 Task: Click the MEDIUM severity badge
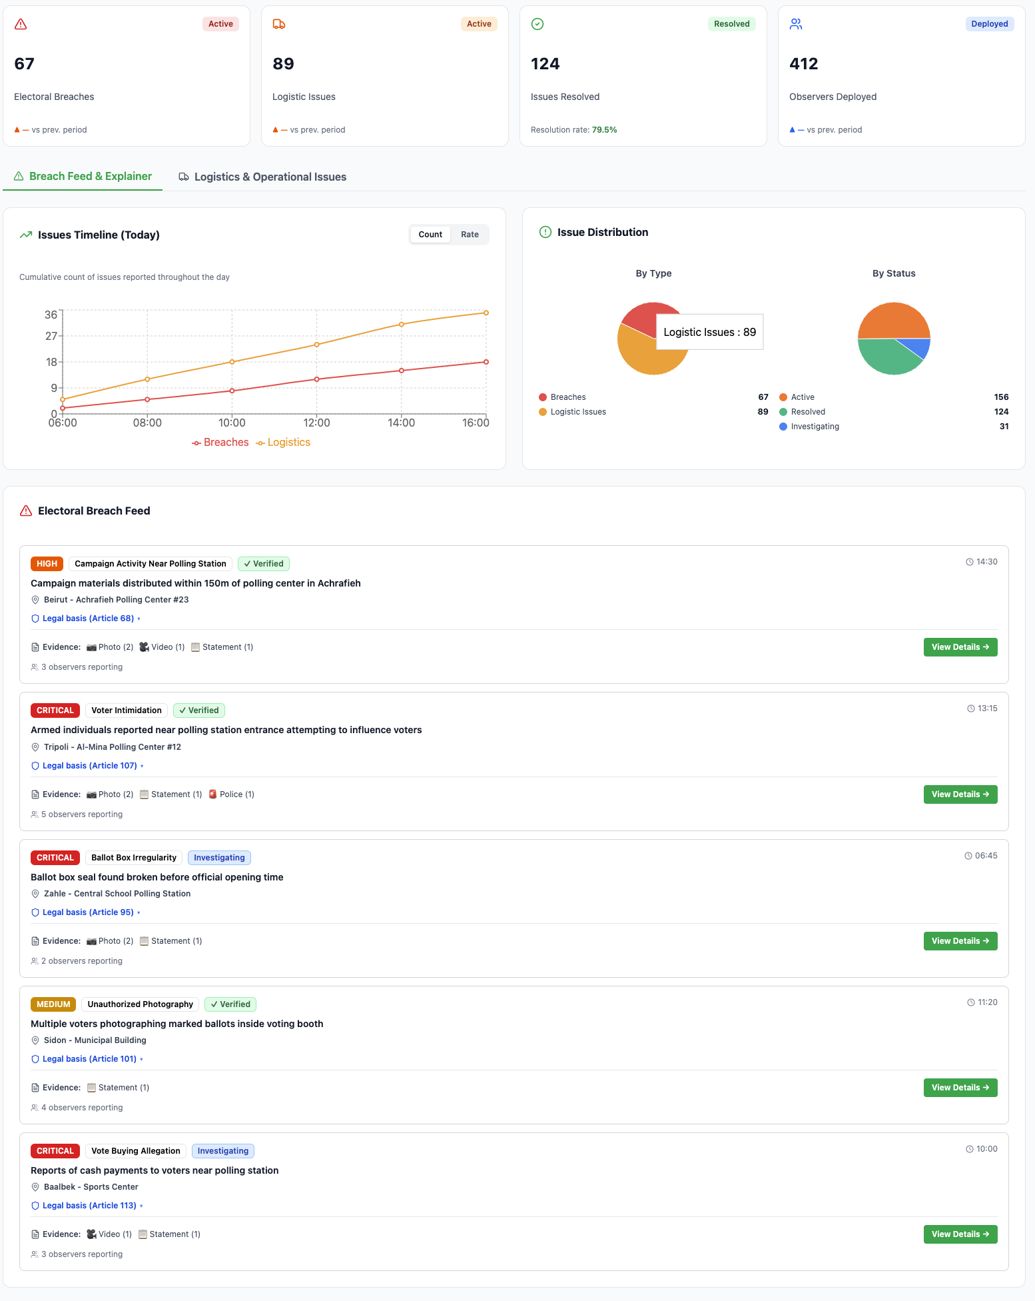(53, 1004)
